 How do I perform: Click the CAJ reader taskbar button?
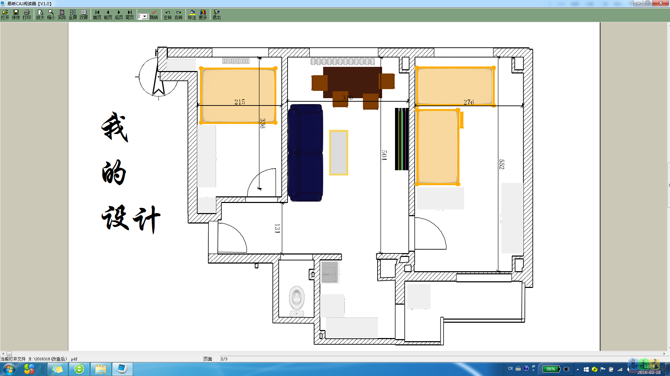click(x=122, y=369)
